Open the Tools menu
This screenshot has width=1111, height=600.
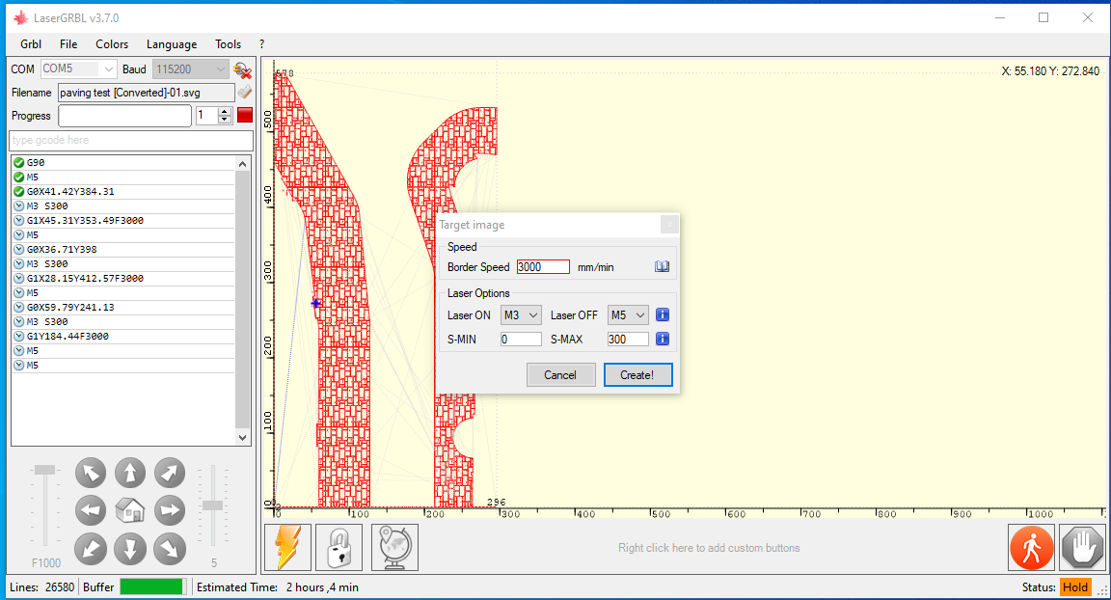click(229, 44)
